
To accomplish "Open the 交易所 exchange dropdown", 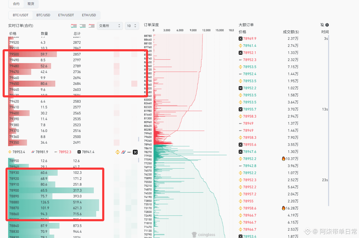I will [x=110, y=26].
